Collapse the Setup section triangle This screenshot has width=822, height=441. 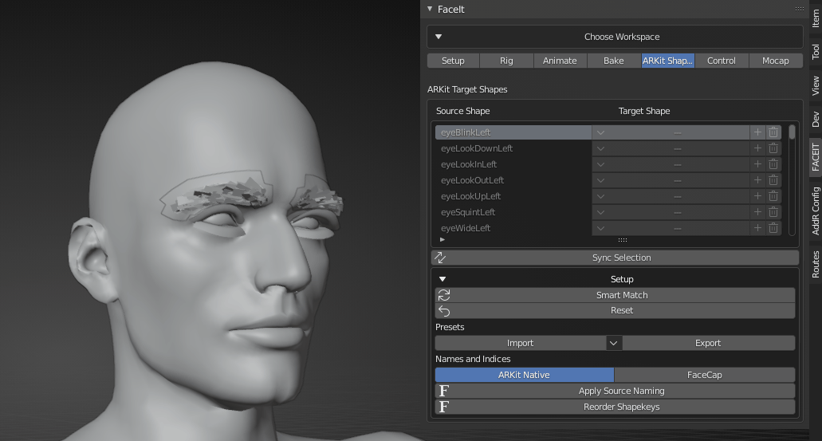click(442, 279)
